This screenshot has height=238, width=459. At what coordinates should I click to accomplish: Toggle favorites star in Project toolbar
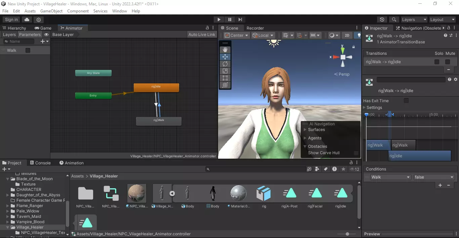pyautogui.click(x=343, y=169)
